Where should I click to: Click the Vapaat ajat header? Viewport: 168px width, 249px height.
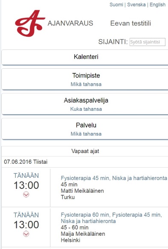tap(85, 151)
